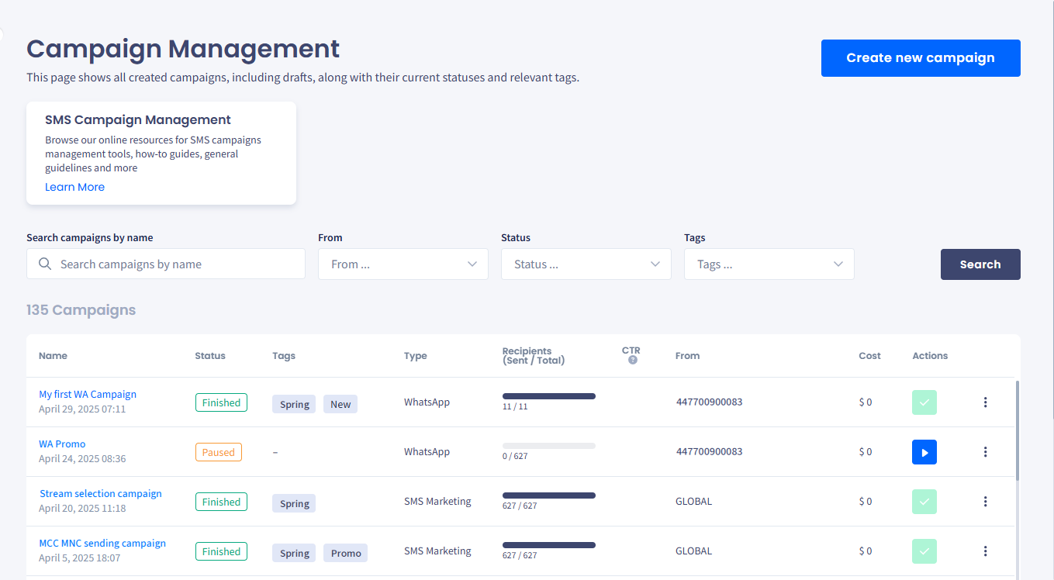
Task: Click Create new campaign button
Action: 921,58
